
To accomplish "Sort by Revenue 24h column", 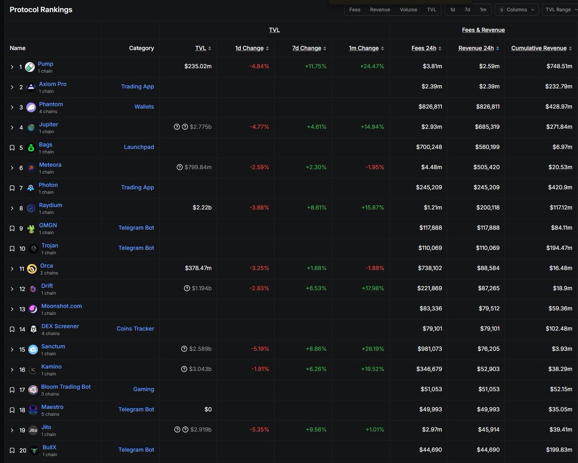I will (479, 48).
